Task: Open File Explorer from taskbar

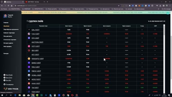Action: tap(20, 95)
